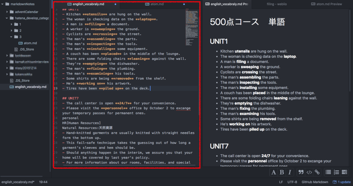Click the tree view's horizontal scrollbar

pos(21,176)
